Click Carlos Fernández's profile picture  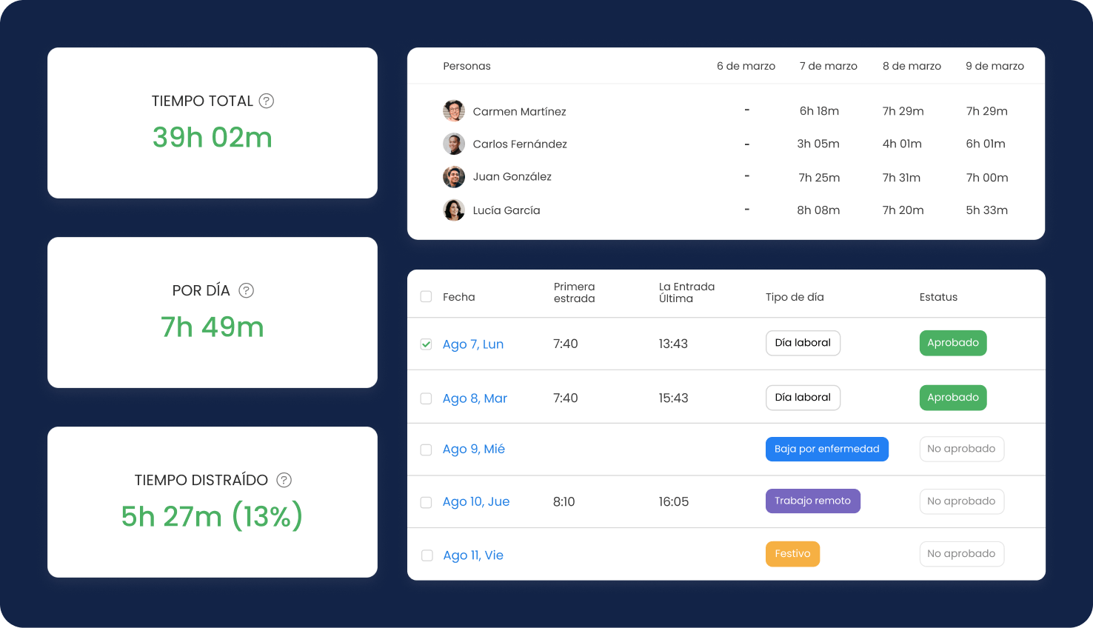[454, 144]
